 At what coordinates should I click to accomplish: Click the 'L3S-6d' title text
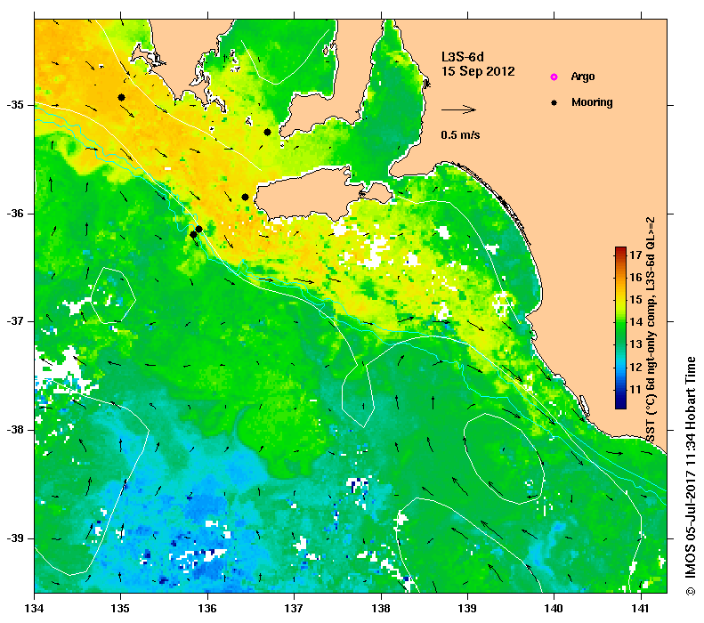(x=463, y=57)
